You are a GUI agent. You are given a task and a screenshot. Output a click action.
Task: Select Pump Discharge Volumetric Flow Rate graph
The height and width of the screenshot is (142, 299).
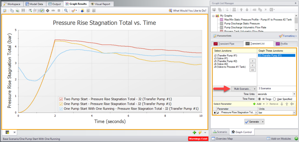pos(245,27)
